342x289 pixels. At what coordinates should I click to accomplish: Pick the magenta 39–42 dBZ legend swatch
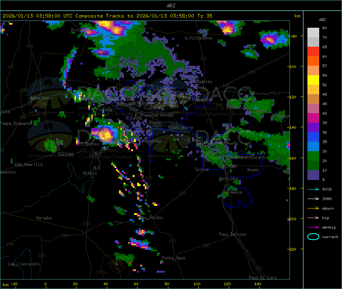pyautogui.click(x=313, y=118)
